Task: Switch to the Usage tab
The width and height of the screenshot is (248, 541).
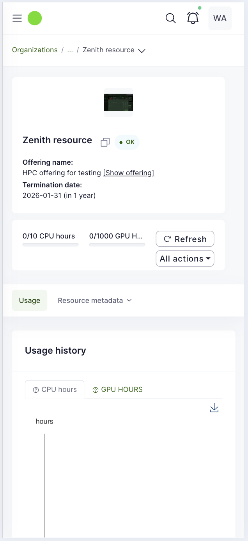Action: (x=30, y=301)
